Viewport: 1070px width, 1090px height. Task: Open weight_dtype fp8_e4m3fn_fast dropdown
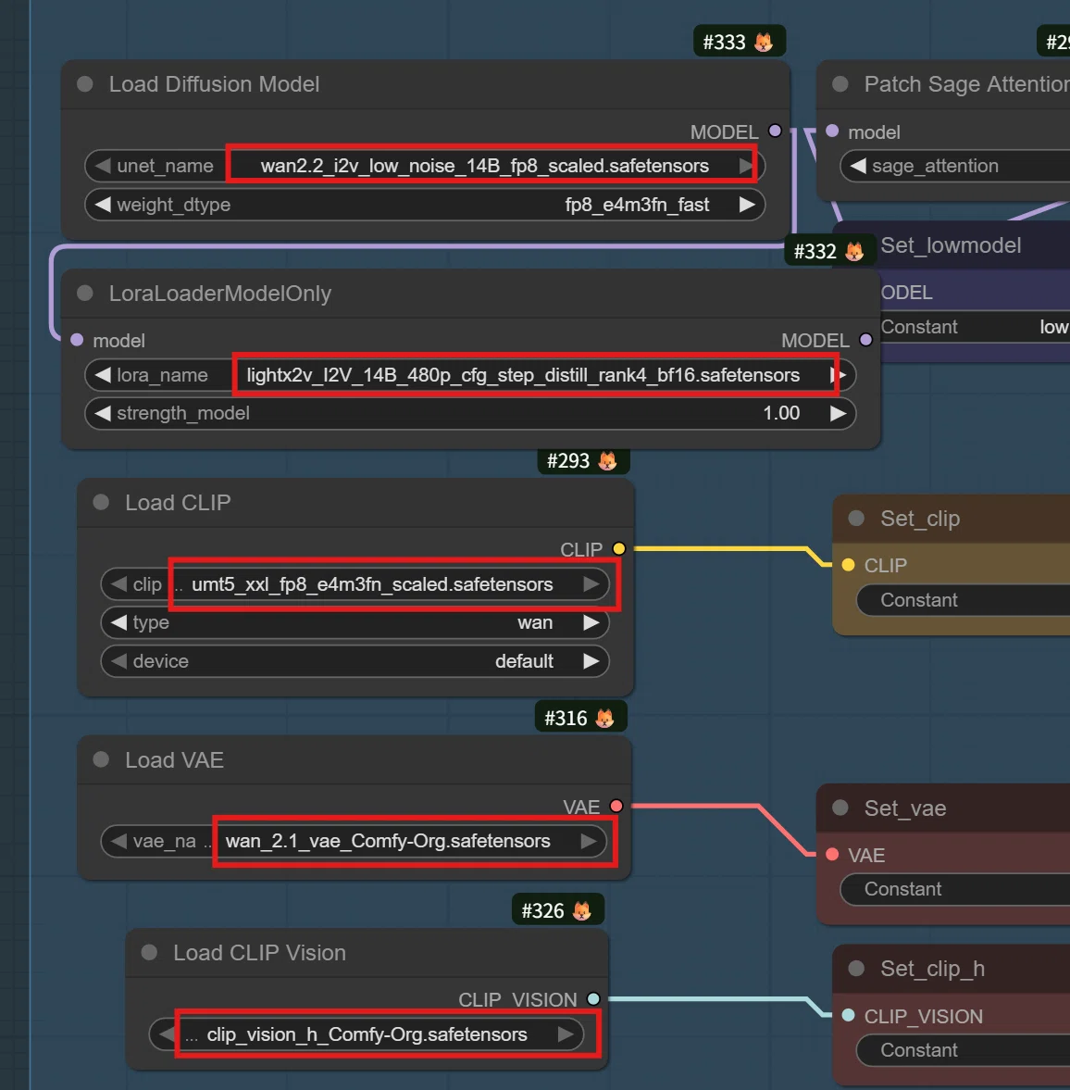[424, 205]
